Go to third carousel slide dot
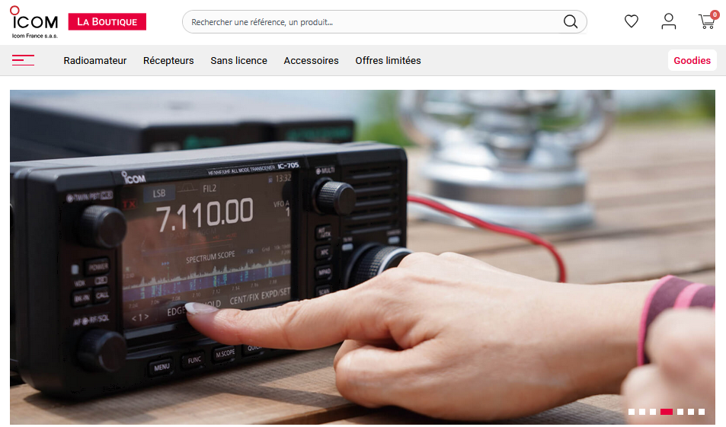726x427 pixels. (x=653, y=412)
